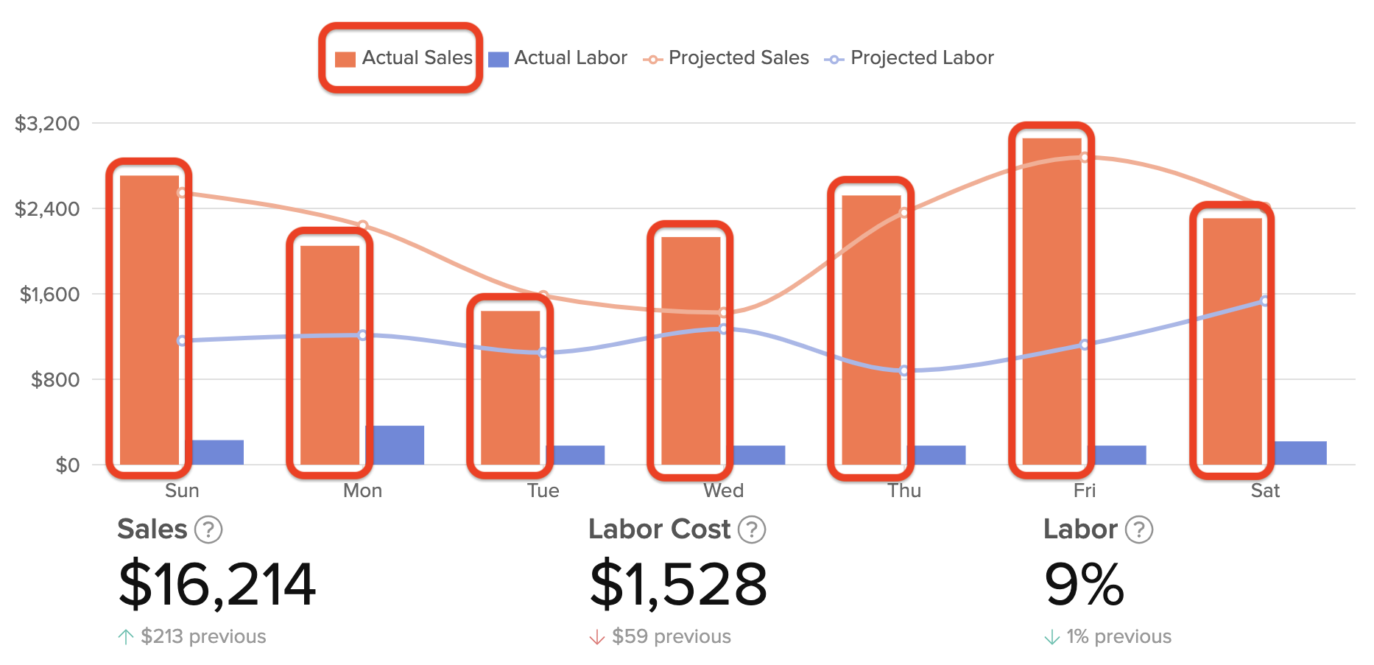
Task: Click the $1,528 Labor Cost total
Action: pyautogui.click(x=678, y=585)
